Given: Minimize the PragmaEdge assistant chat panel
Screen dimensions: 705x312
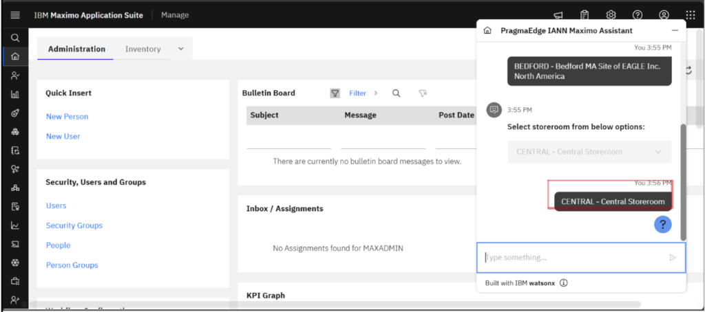Looking at the screenshot, I should 675,30.
